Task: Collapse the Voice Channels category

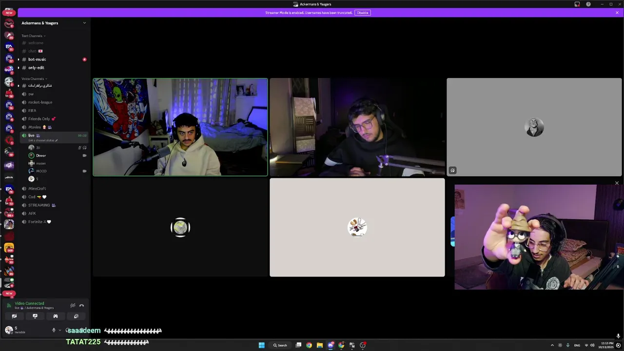Action: tap(34, 78)
